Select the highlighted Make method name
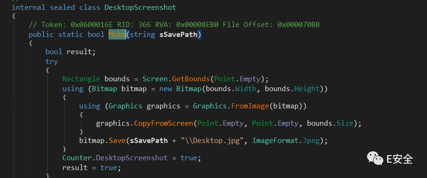 [117, 35]
